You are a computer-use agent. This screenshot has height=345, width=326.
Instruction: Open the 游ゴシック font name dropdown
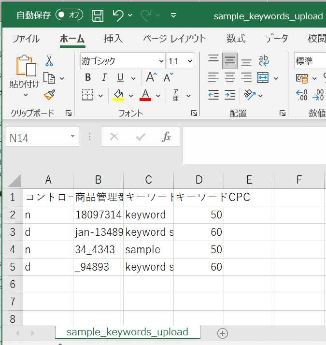click(161, 61)
